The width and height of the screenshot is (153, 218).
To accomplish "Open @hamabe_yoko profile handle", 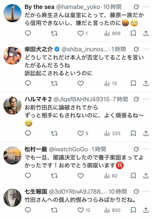I will [x=78, y=7].
